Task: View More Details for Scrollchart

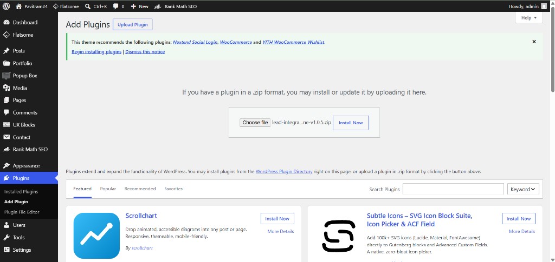Action: (x=281, y=231)
